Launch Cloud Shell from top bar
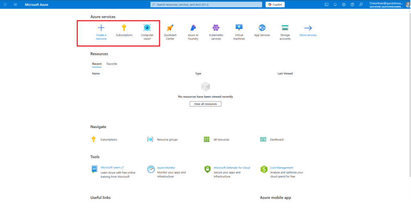 coord(327,4)
